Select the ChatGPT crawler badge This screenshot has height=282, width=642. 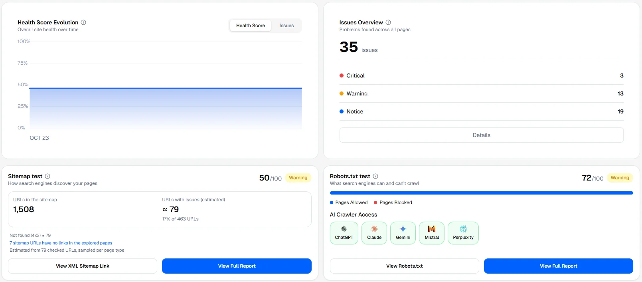coord(344,233)
